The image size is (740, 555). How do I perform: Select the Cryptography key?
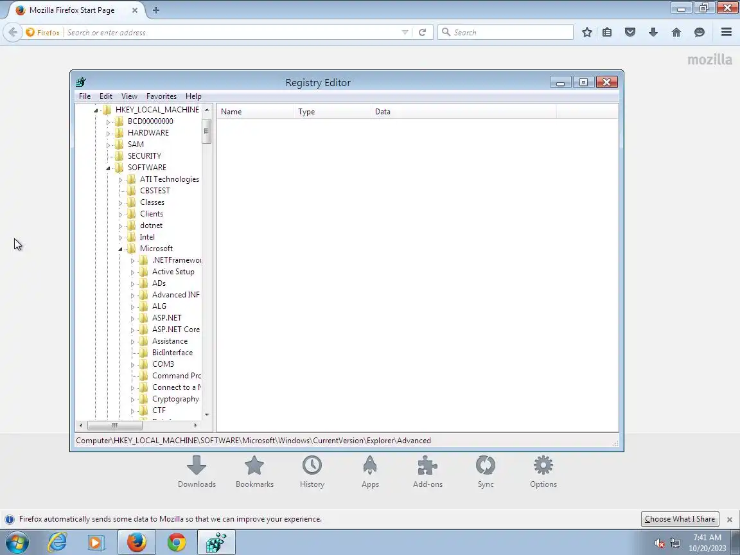coord(175,399)
